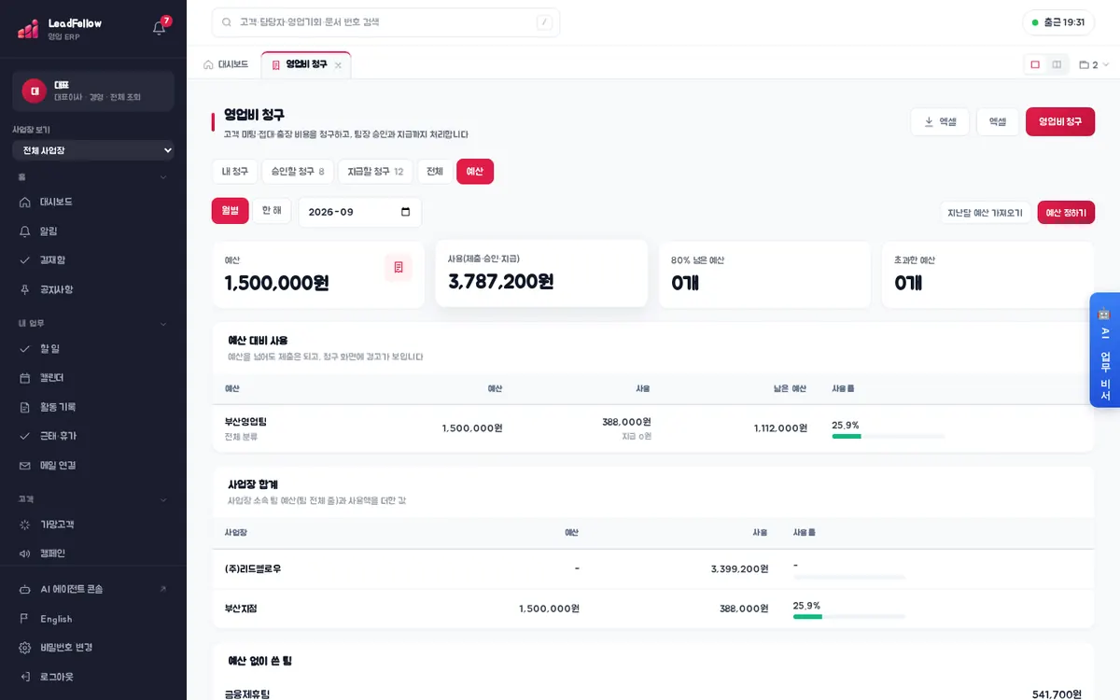
Task: Close the 영업비 청구 tab with the X
Action: click(338, 65)
